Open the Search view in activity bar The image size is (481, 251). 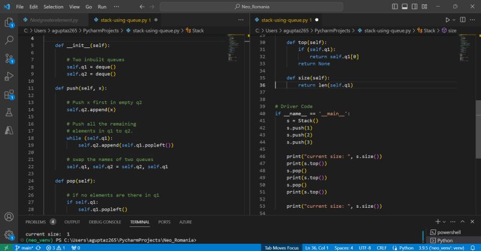pos(9,40)
